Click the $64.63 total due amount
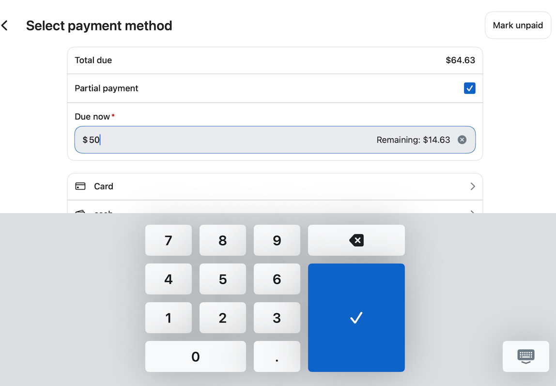This screenshot has width=556, height=386. click(460, 60)
